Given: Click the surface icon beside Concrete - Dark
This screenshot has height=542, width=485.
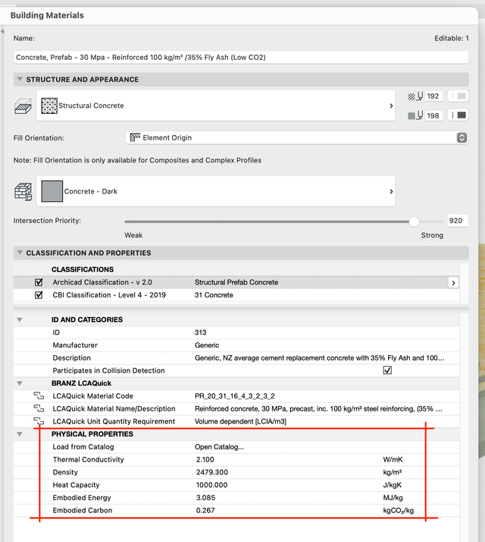Looking at the screenshot, I should tap(23, 192).
